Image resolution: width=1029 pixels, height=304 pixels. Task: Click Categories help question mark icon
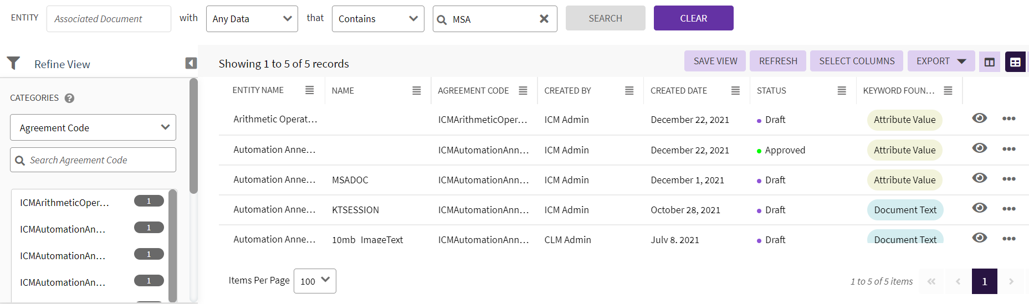point(69,98)
